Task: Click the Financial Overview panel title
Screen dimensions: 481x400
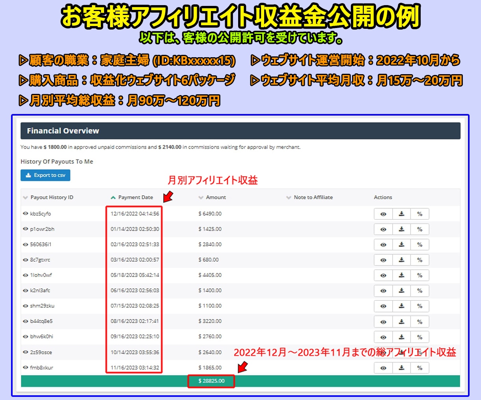Action: 63,131
